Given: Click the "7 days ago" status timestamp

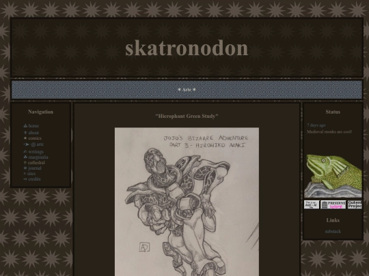Looking at the screenshot, I should (x=316, y=125).
